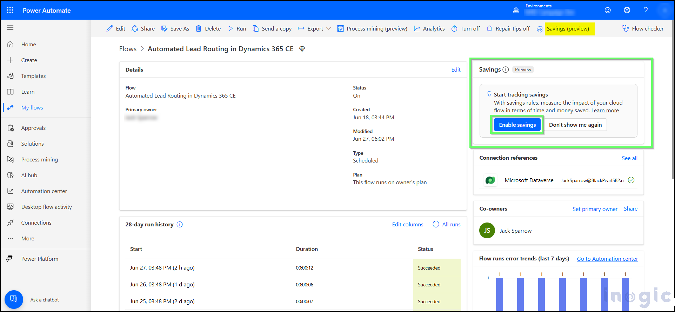Image resolution: width=675 pixels, height=312 pixels.
Task: Open the app launcher waffle icon
Action: pyautogui.click(x=10, y=10)
